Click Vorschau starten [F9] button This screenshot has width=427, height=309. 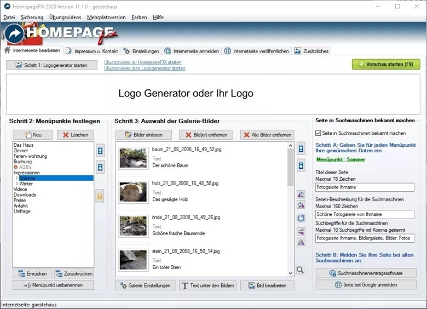pos(386,64)
